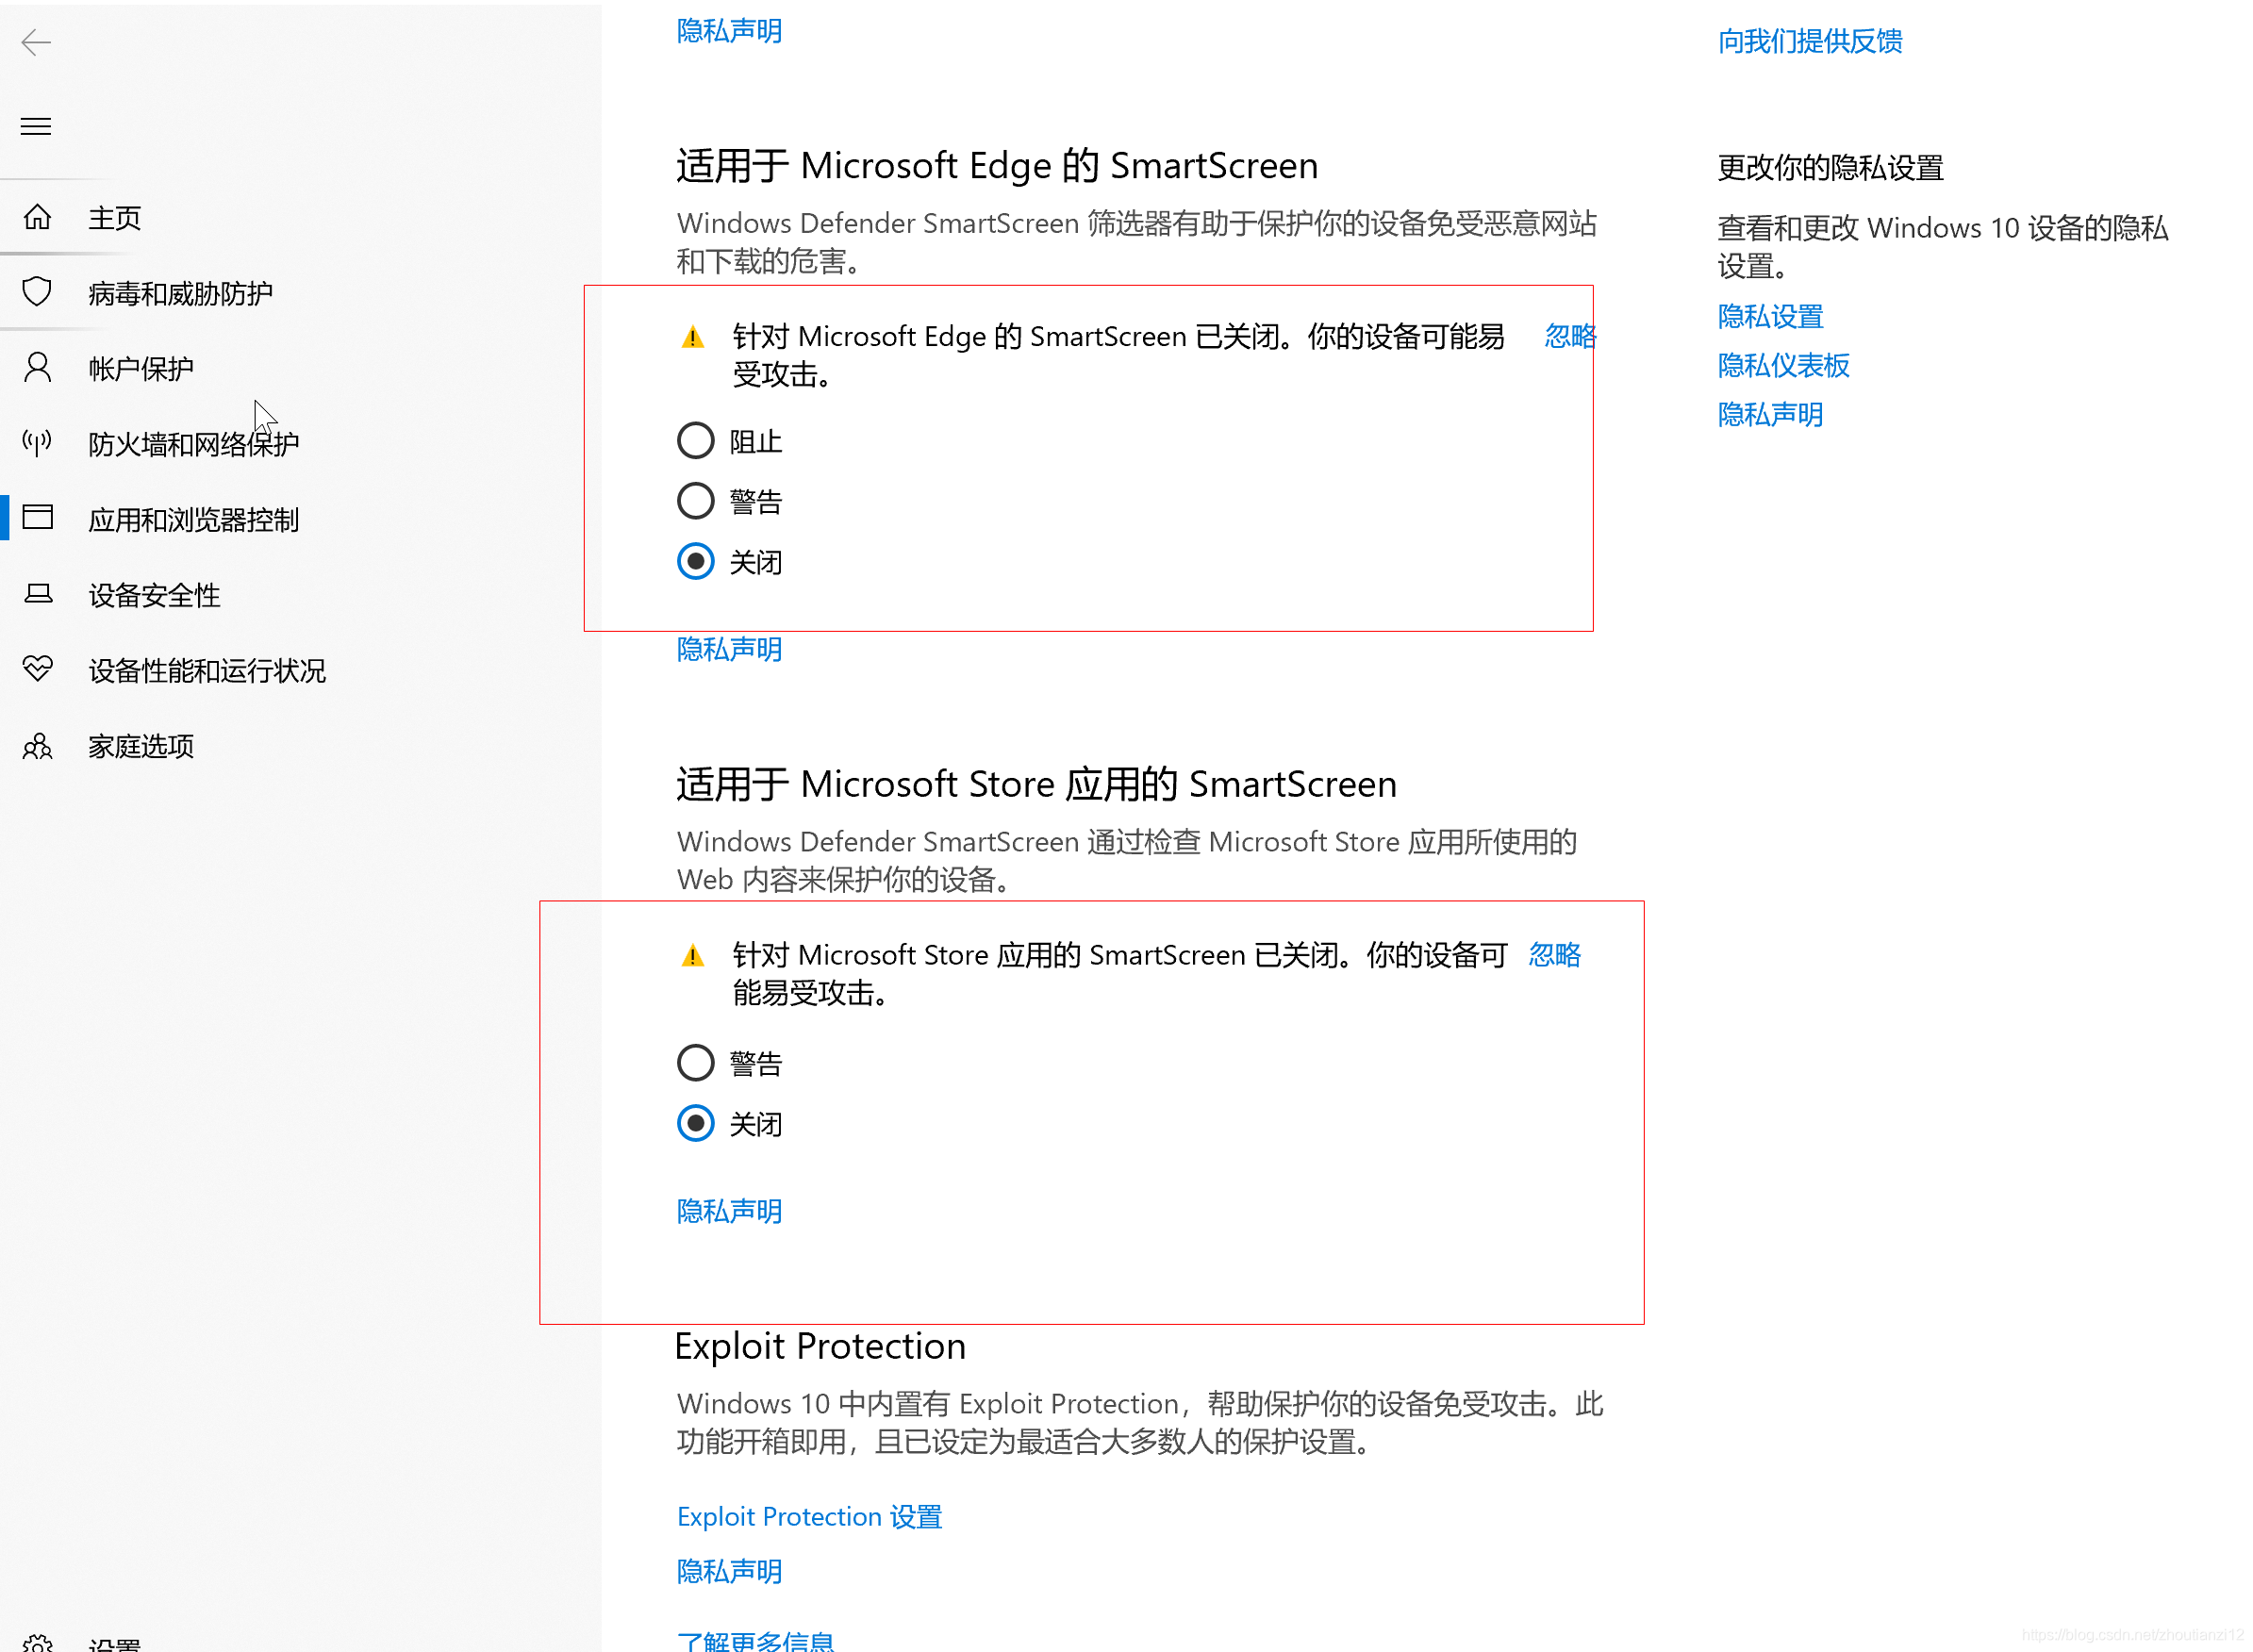The image size is (2253, 1652).
Task: Click the settings gear icon at bottom
Action: (x=37, y=1643)
